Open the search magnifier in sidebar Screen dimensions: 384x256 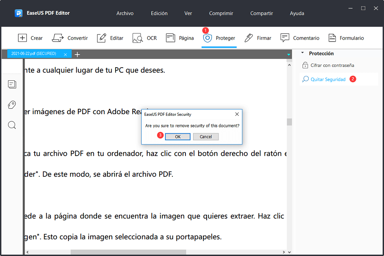pyautogui.click(x=12, y=125)
